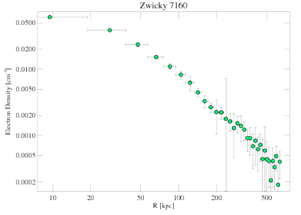Screen dimensions: 301x215
Task: Click the 100 x-axis tick label
Action: (x=179, y=198)
